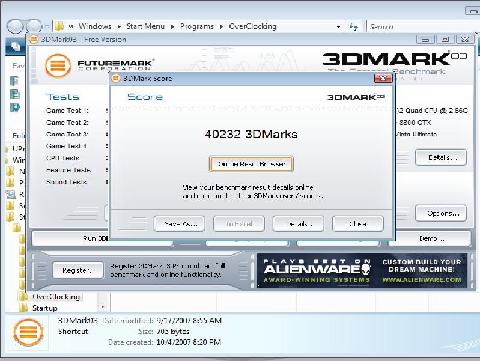This screenshot has width=480, height=361.
Task: Click Explorer back navigation button
Action: pos(15,26)
